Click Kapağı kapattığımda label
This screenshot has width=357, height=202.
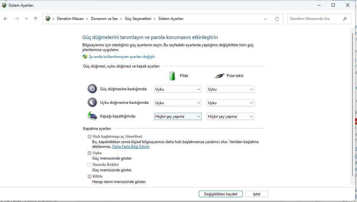118,116
